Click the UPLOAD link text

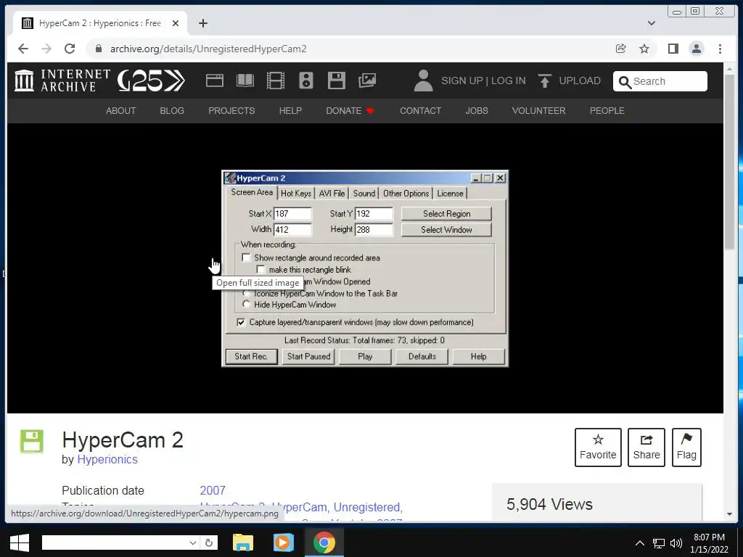[580, 81]
